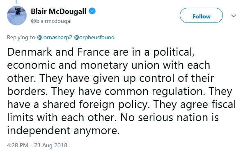
Task: Expand the tweet options chevron
Action: pyautogui.click(x=234, y=16)
